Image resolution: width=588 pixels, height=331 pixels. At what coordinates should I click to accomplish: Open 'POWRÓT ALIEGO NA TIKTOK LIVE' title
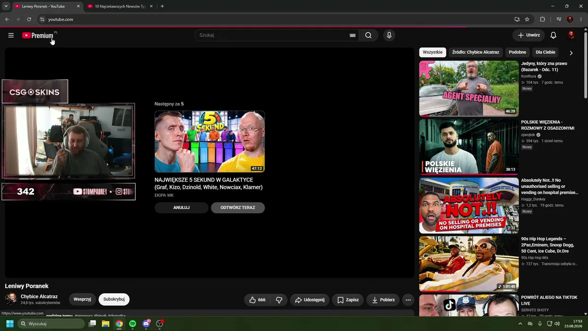[x=549, y=301]
